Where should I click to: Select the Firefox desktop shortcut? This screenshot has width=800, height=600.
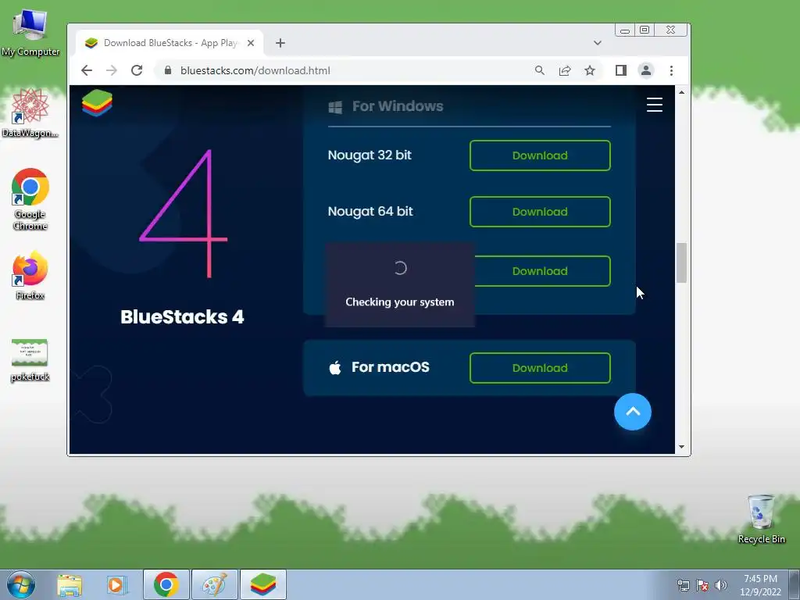(30, 276)
